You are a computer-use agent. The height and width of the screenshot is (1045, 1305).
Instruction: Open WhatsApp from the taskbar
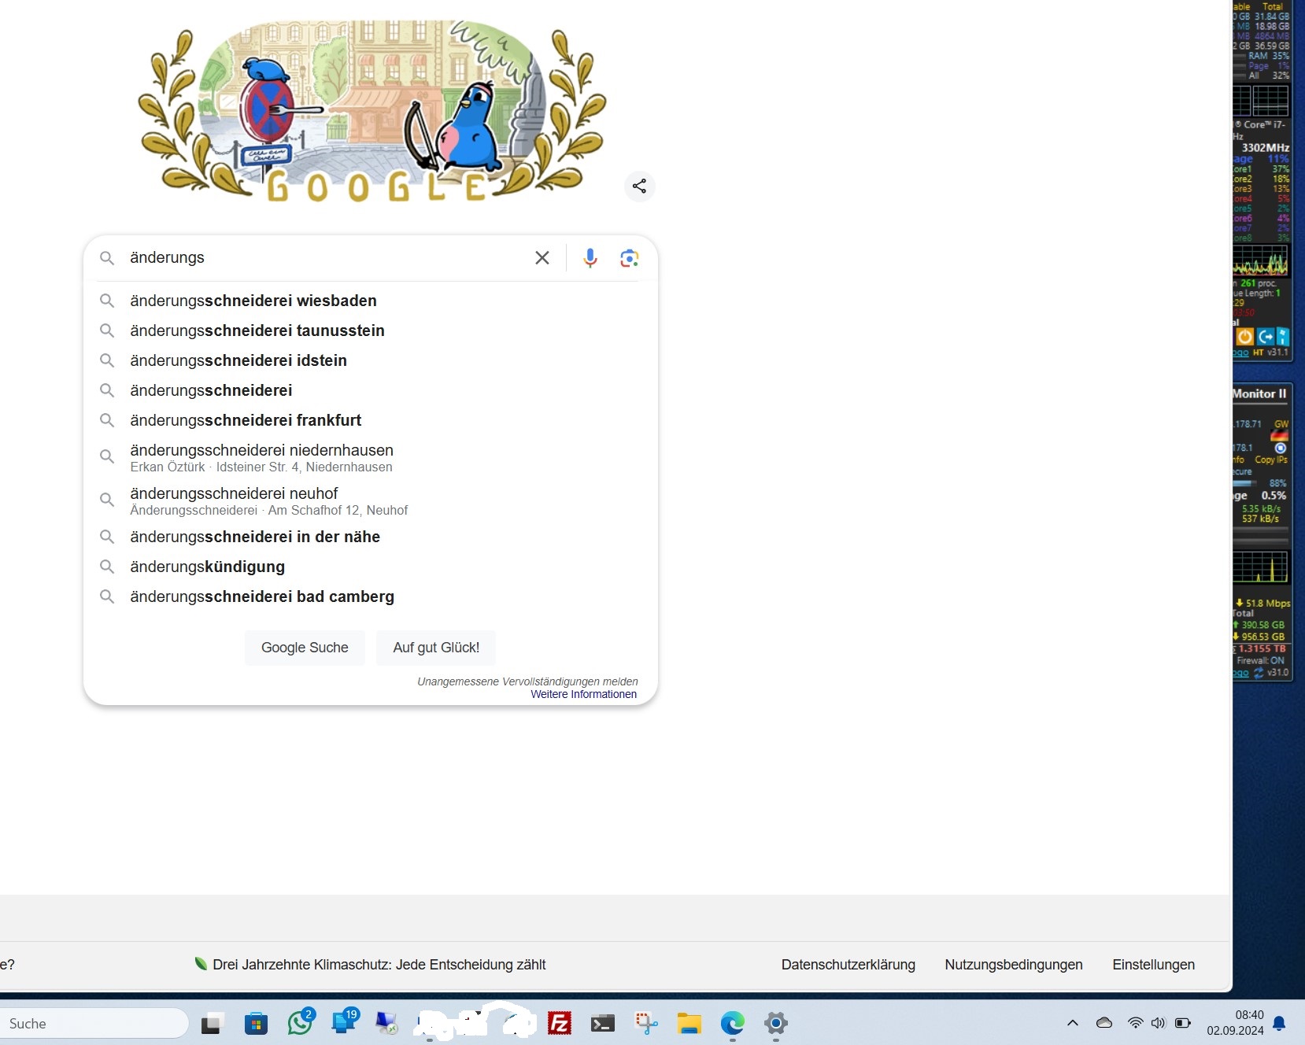point(301,1022)
